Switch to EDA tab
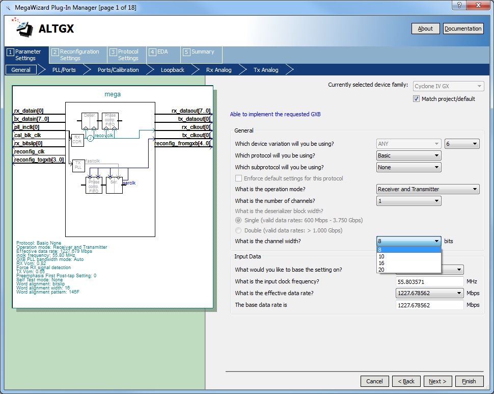 pyautogui.click(x=163, y=55)
